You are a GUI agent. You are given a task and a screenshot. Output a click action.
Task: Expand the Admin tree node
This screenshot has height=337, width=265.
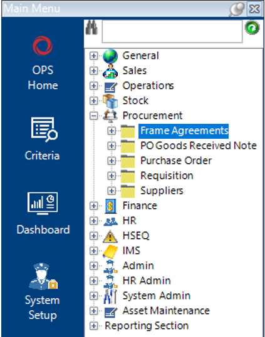(93, 266)
